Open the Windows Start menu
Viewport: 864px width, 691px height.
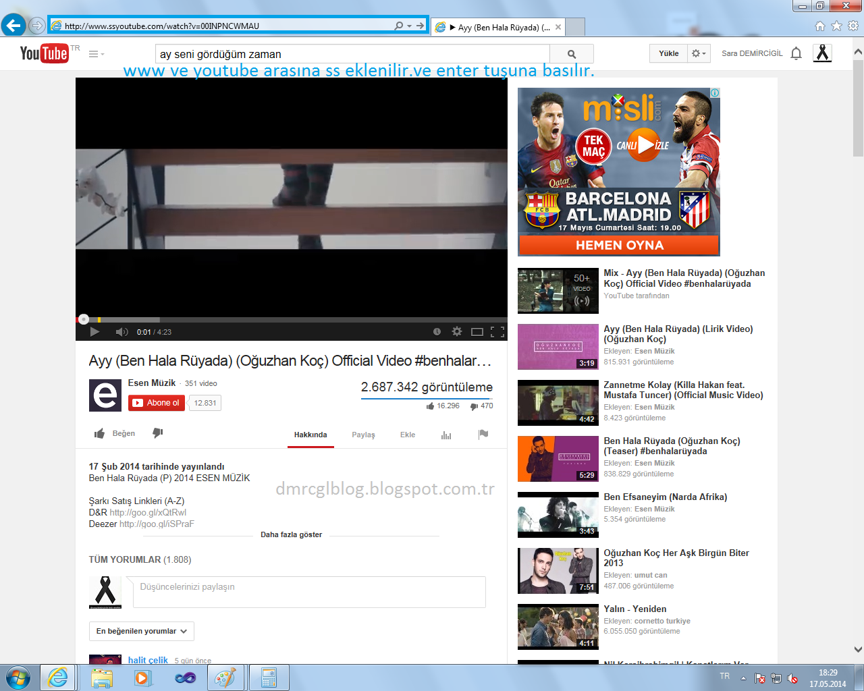pos(18,678)
